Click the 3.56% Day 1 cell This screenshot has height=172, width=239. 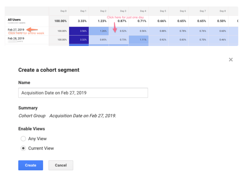79,31
